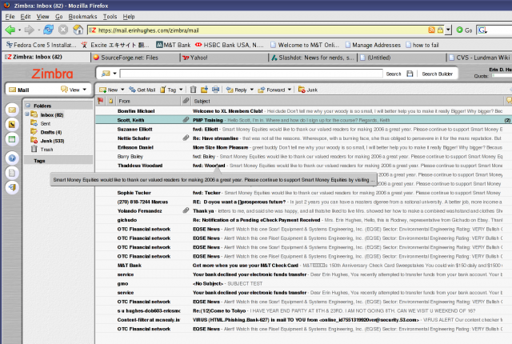Open Help with the question mark icon
The image size is (512, 344).
[12, 158]
